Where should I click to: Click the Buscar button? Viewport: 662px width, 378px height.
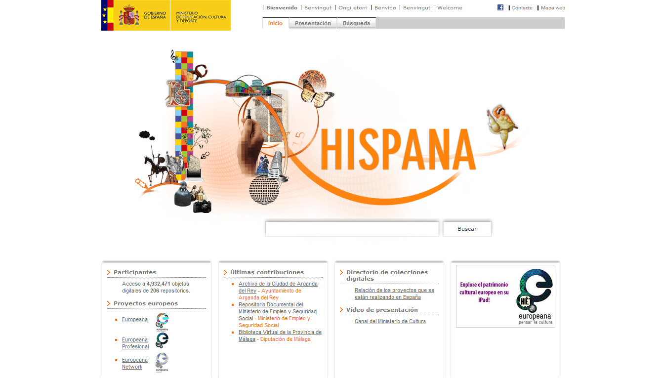(x=467, y=229)
